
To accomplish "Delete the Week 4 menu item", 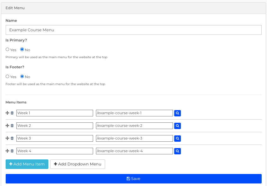I will point(12,151).
